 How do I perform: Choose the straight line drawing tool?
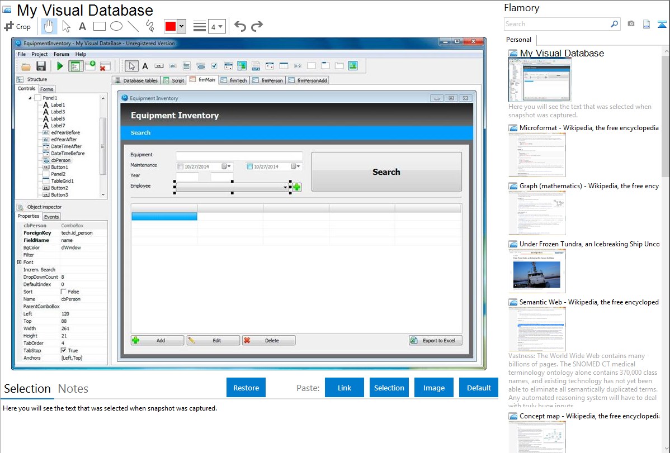pos(133,26)
